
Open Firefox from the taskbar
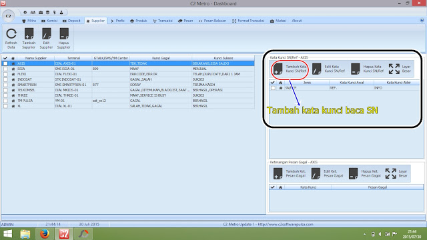click(x=45, y=234)
